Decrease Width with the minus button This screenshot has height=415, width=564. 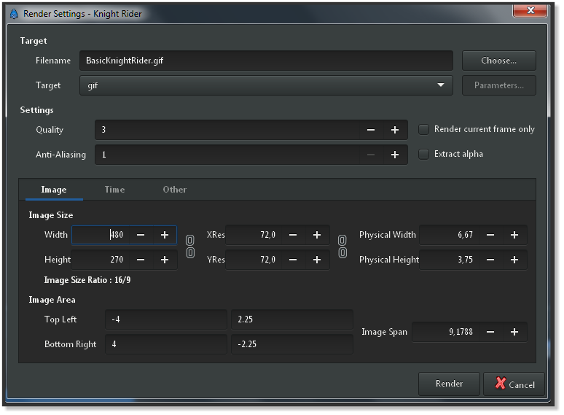[141, 235]
